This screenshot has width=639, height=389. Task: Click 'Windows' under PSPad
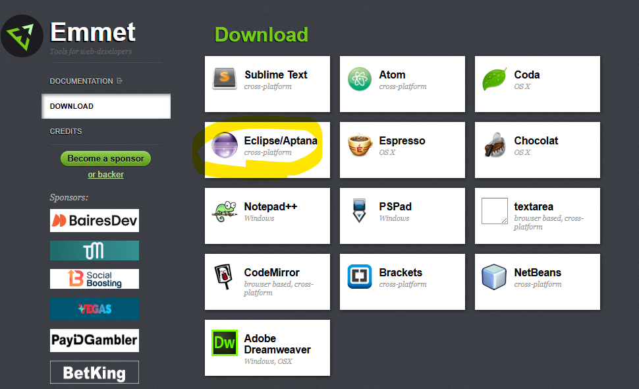click(x=394, y=218)
